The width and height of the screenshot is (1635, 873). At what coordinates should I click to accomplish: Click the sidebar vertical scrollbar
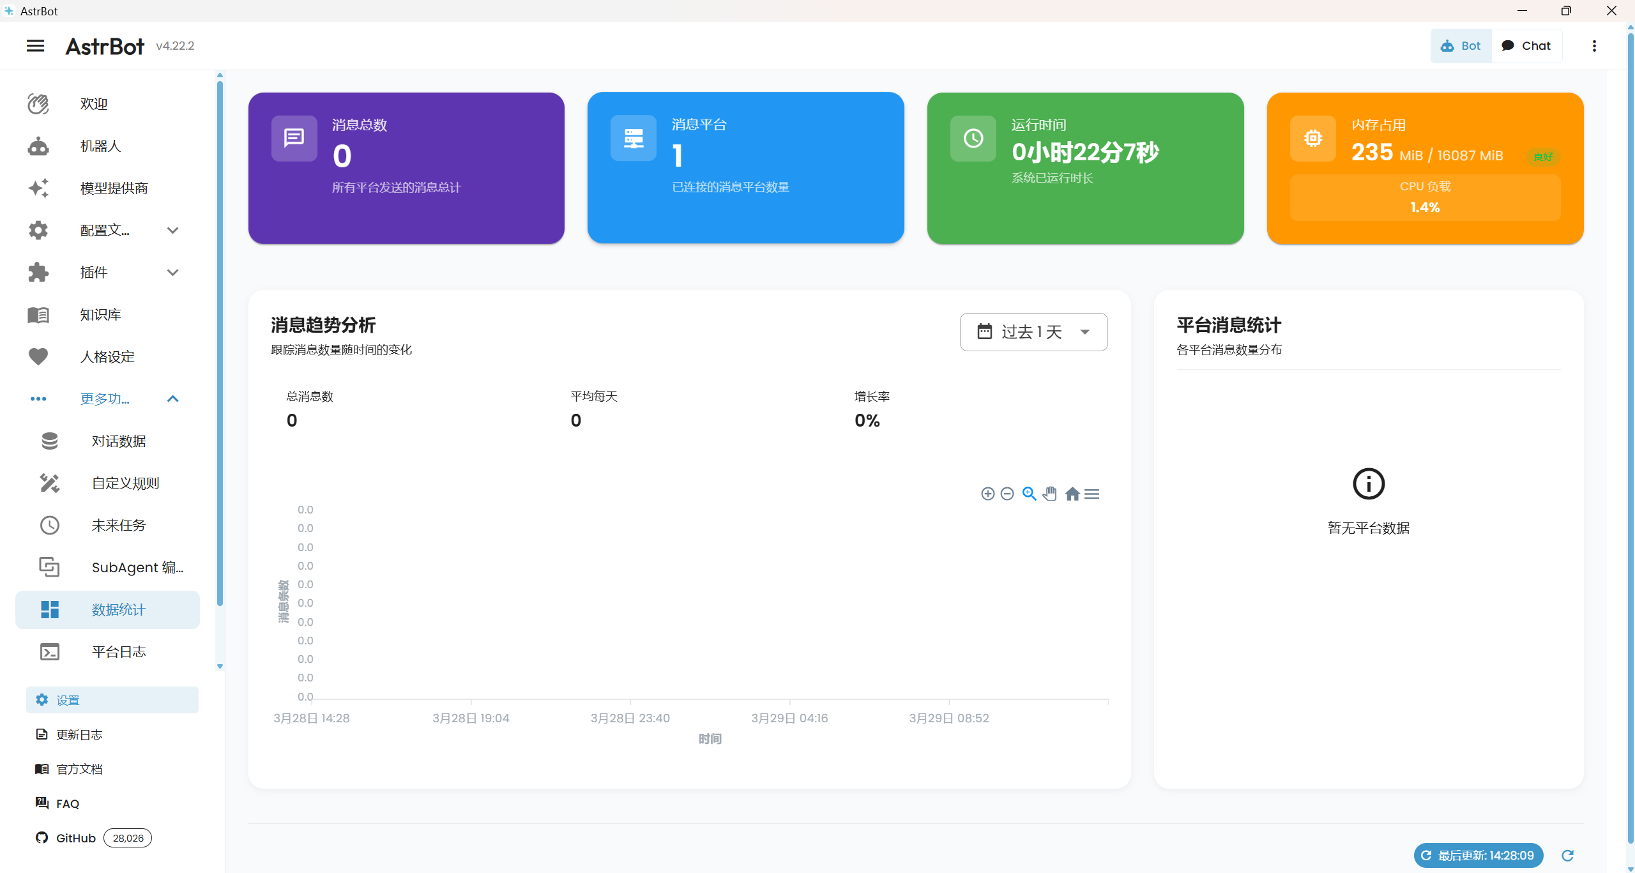coord(220,345)
